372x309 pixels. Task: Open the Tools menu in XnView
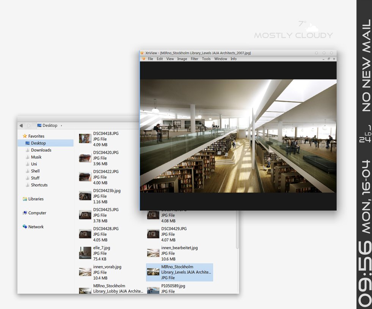click(206, 59)
